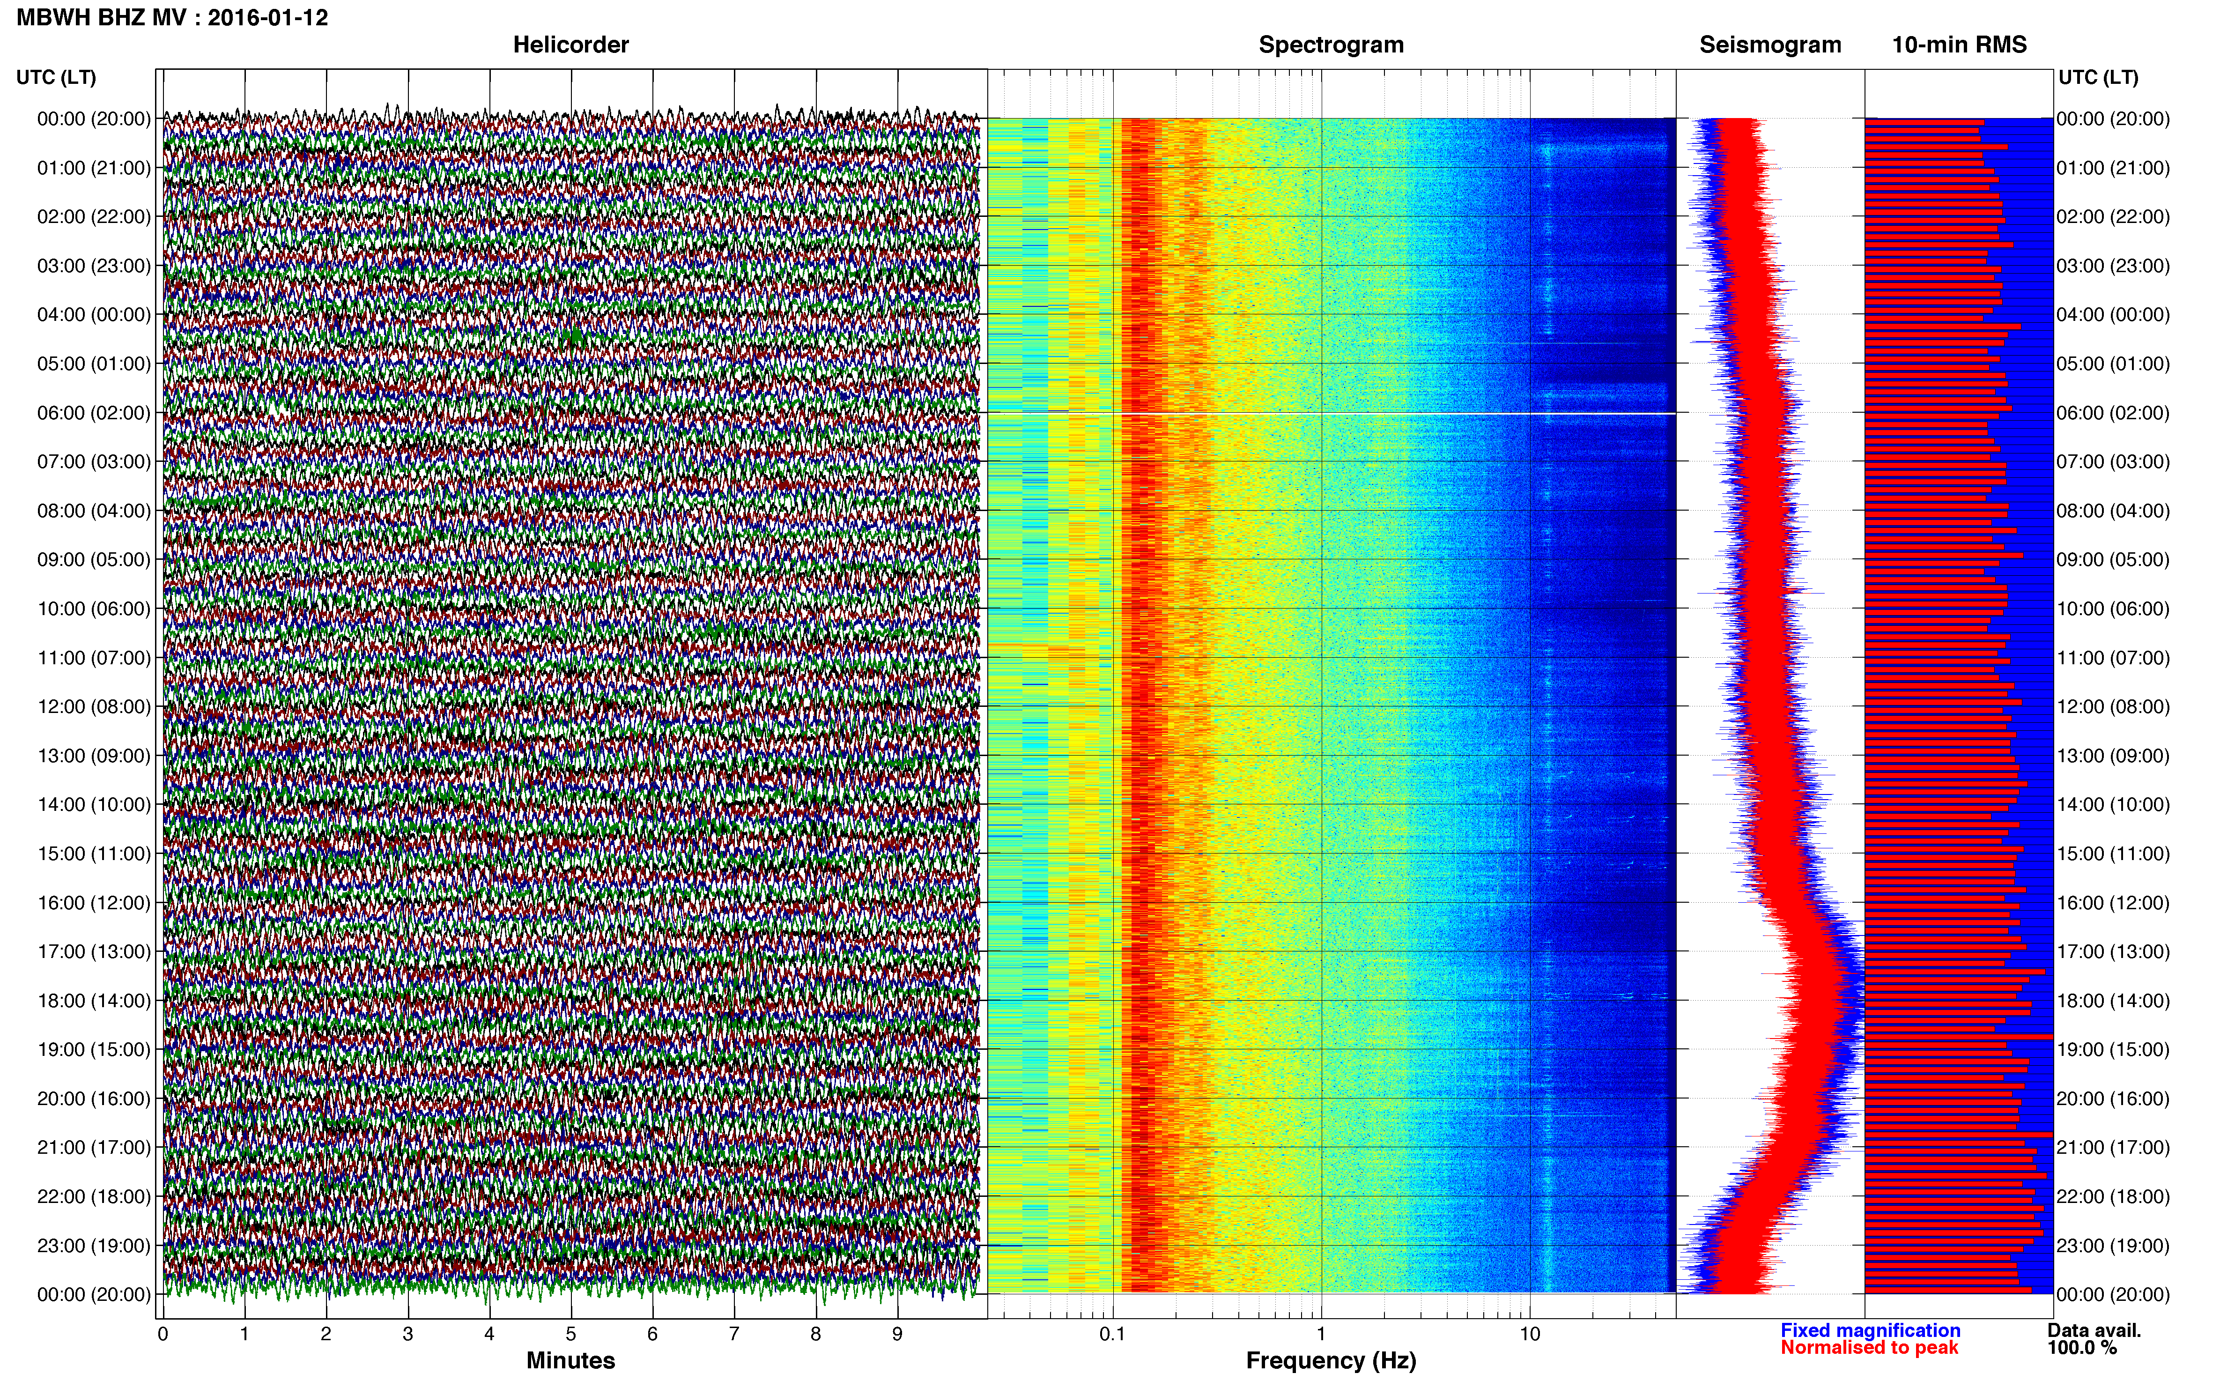Click the '9' minutes tick label
Viewport: 2220px width, 1388px height.
(897, 1335)
